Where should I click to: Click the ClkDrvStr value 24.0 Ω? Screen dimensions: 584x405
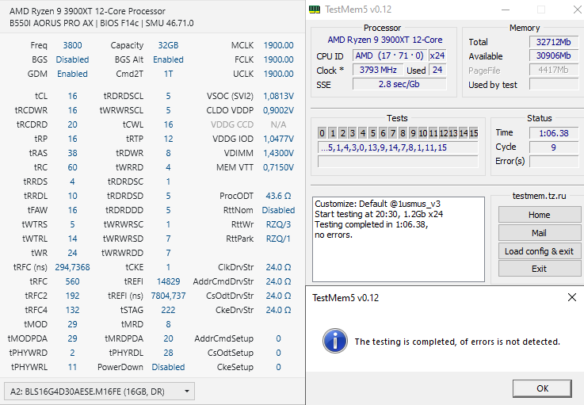(278, 267)
